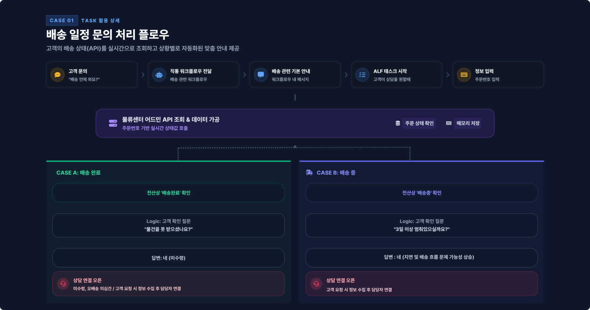Image resolution: width=590 pixels, height=310 pixels.
Task: Click the "3일 이상 멈춰있으실까요?" logic box
Action: coord(421,225)
